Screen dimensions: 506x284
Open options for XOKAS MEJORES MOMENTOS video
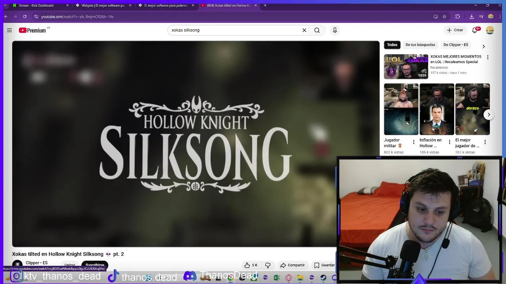[x=487, y=57]
